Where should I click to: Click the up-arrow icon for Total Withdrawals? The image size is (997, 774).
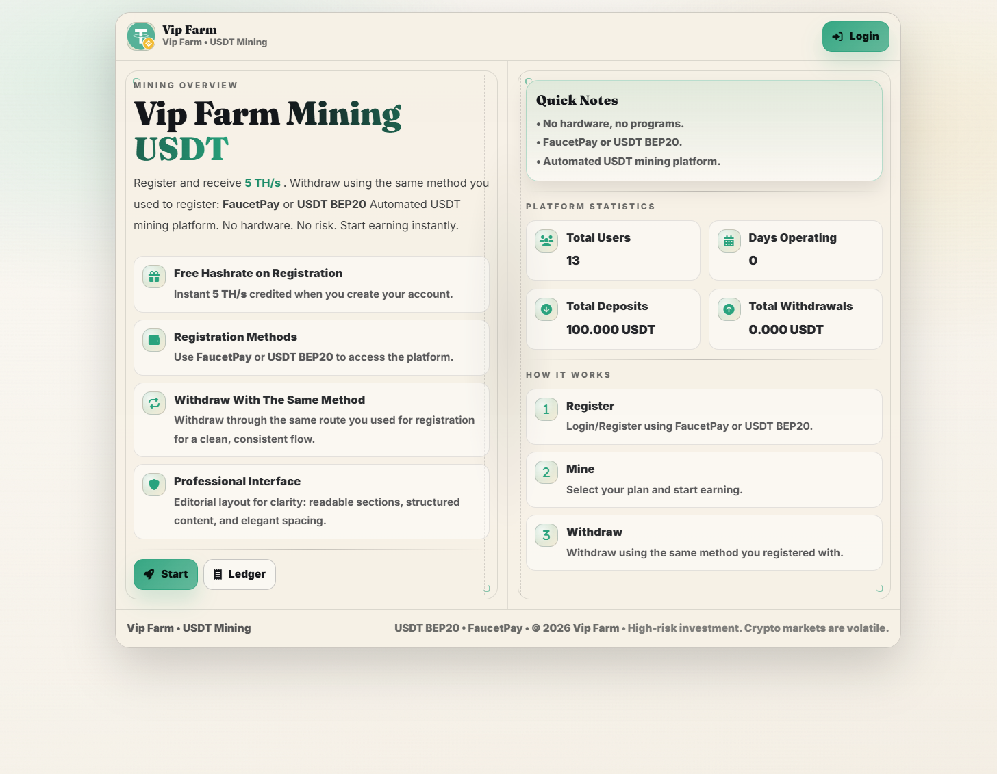(x=729, y=309)
